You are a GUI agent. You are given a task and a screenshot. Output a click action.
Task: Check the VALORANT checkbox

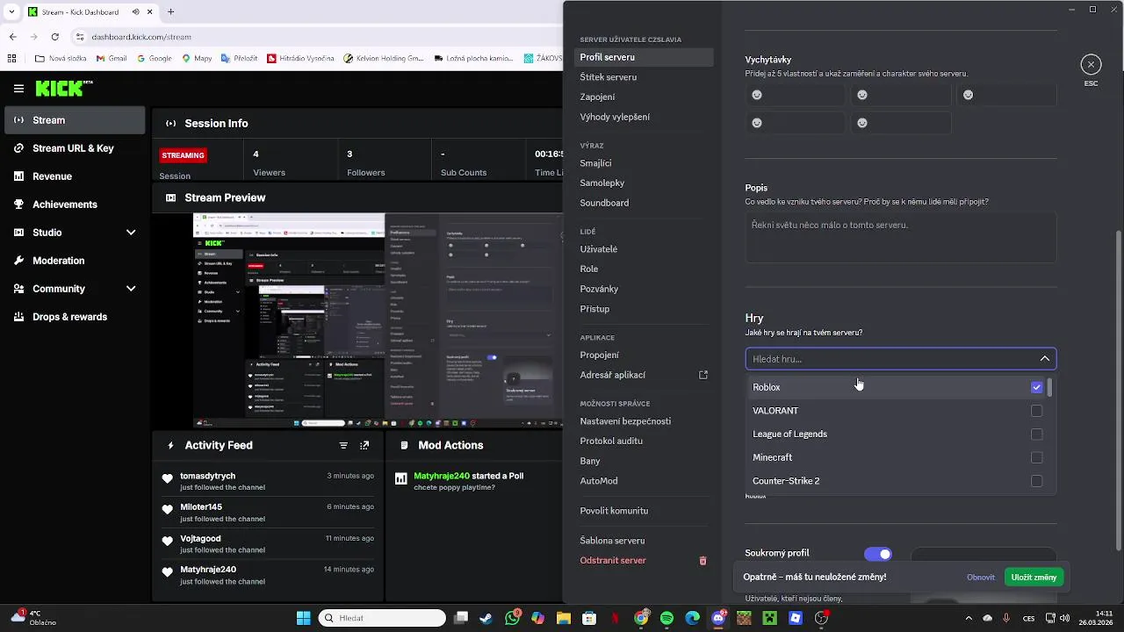coord(1037,411)
